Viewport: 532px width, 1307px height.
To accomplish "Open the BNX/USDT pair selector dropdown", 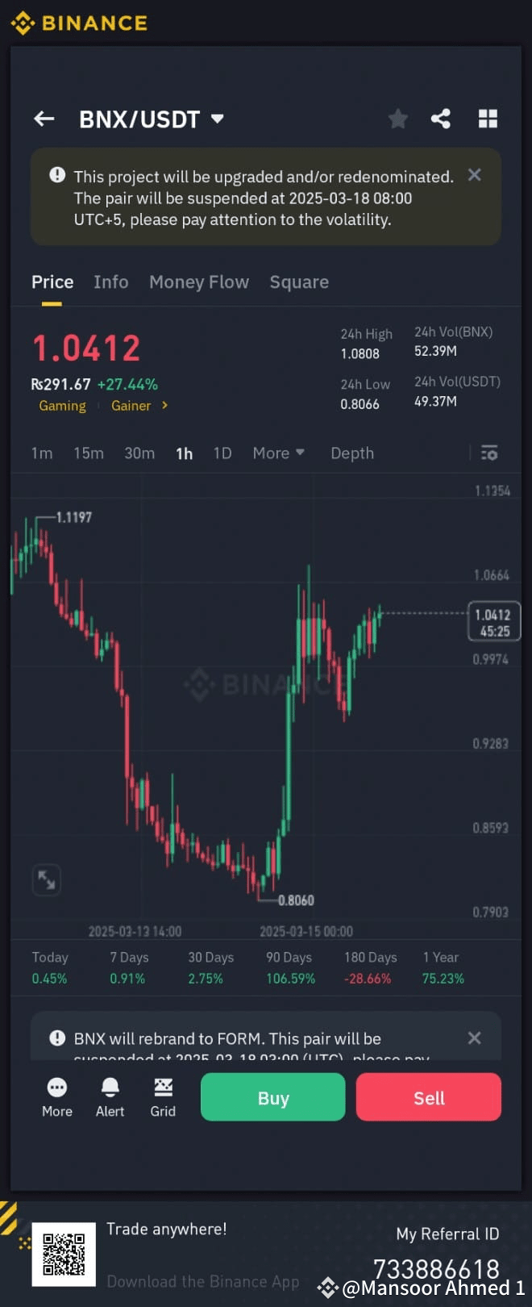I will 152,119.
